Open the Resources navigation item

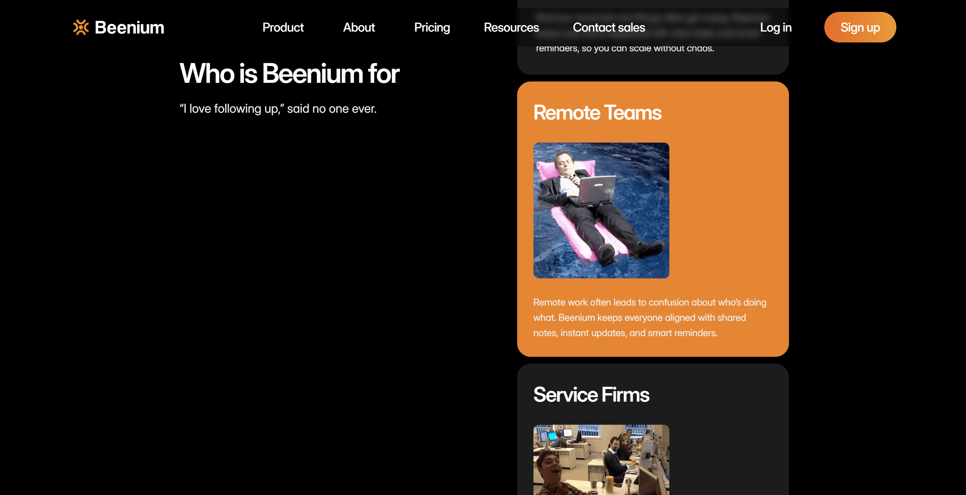[x=511, y=27]
